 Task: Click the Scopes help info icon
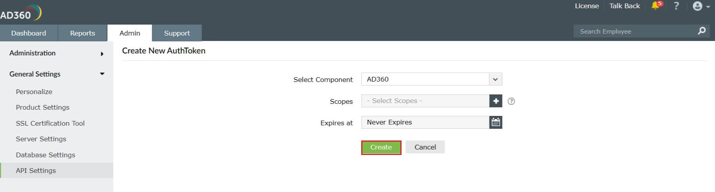tap(511, 101)
